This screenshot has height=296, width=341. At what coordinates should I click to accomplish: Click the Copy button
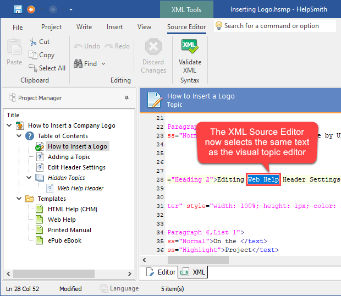pos(42,55)
